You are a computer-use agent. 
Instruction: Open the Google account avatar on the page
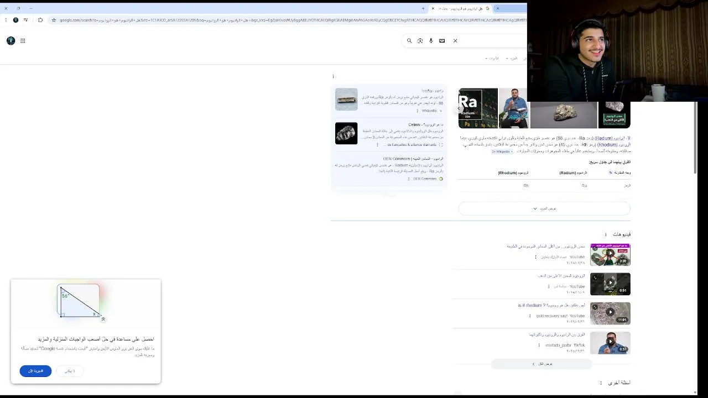coord(11,40)
